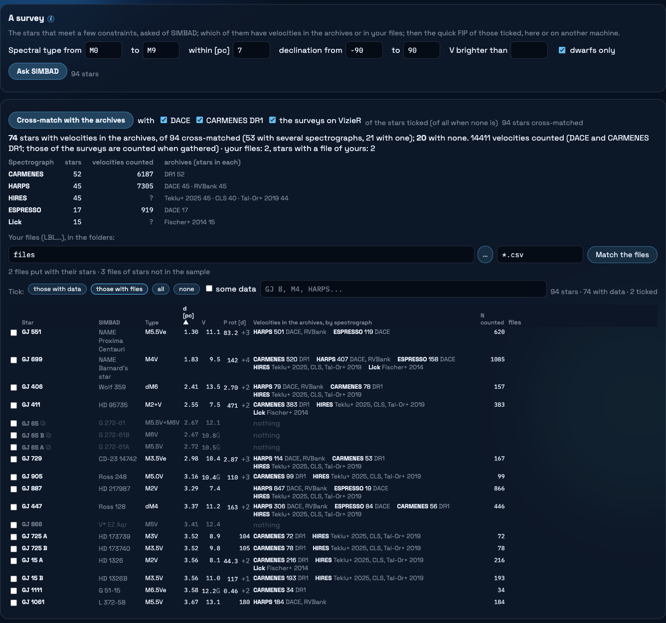Click the star name 'GJ 1111'
The image size is (666, 623).
point(33,590)
